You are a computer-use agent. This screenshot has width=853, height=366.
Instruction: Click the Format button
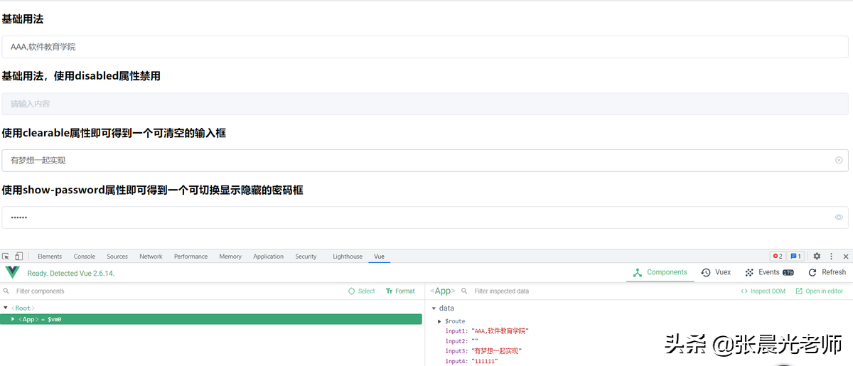pyautogui.click(x=400, y=291)
